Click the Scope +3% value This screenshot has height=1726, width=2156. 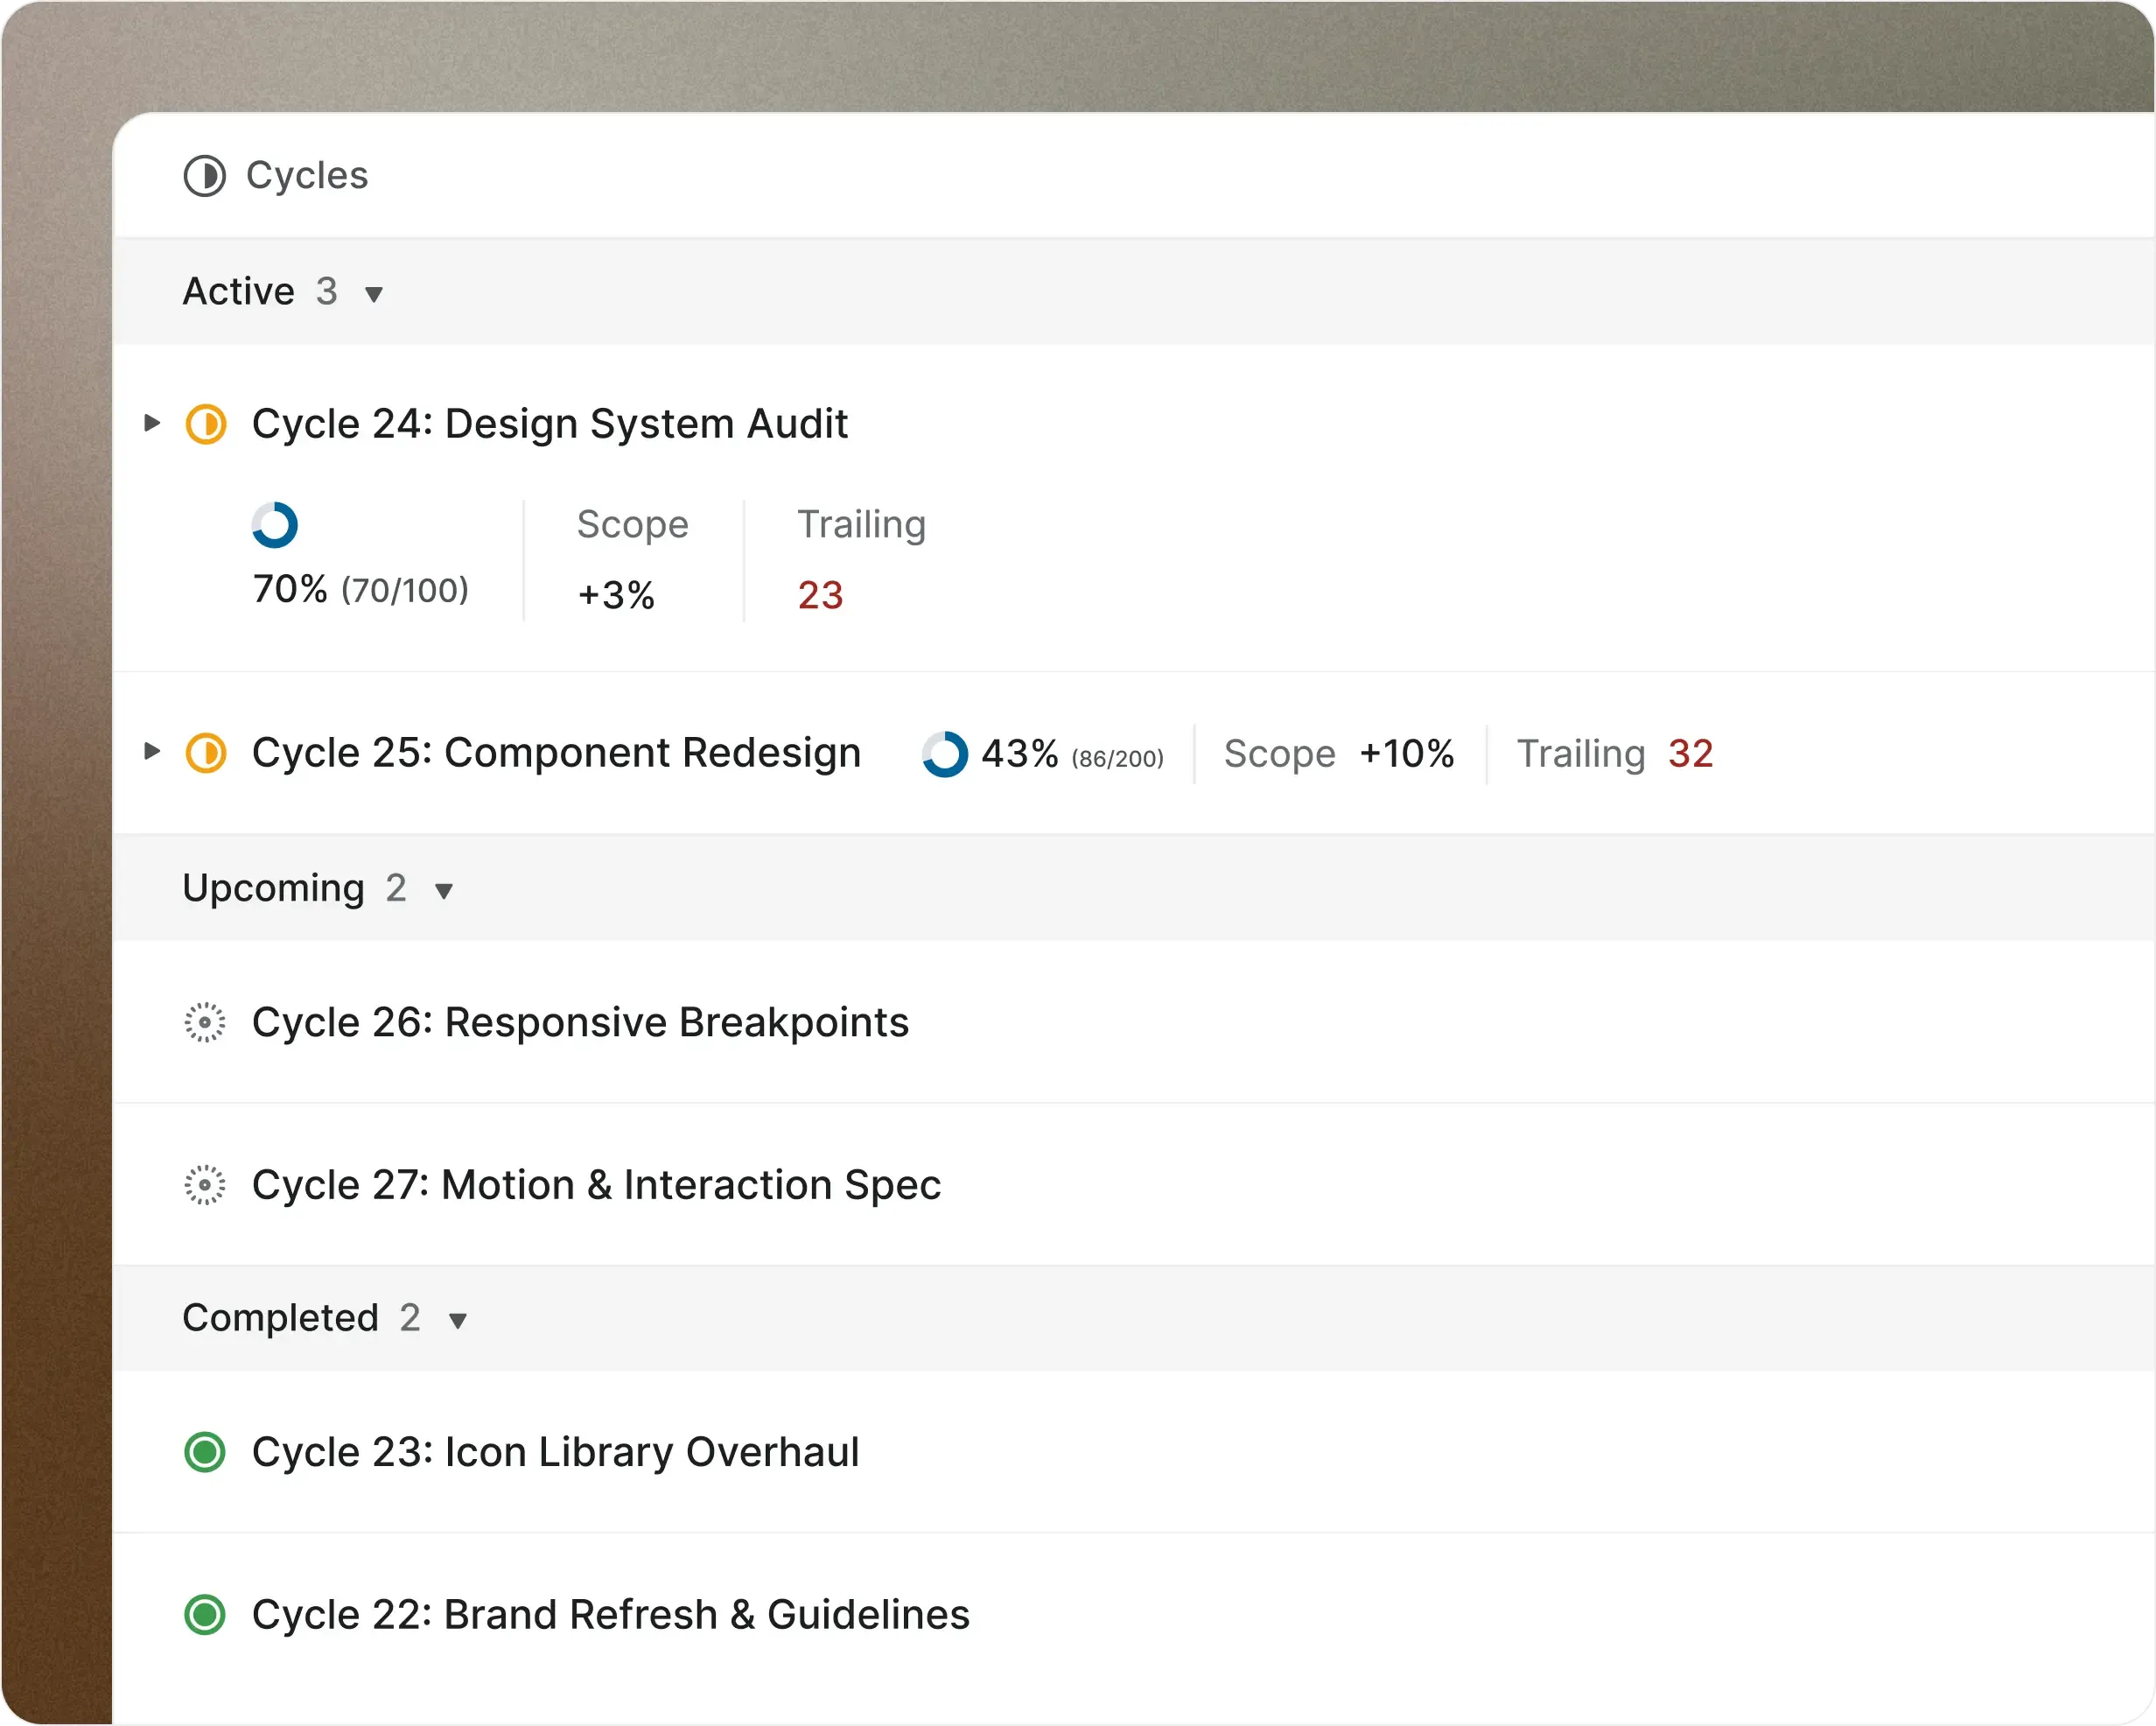[x=616, y=595]
